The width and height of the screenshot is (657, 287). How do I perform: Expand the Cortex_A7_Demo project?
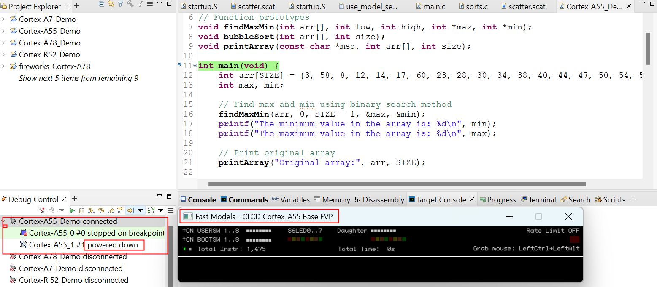(x=3, y=19)
